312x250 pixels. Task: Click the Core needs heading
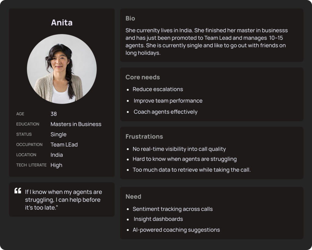(x=143, y=77)
